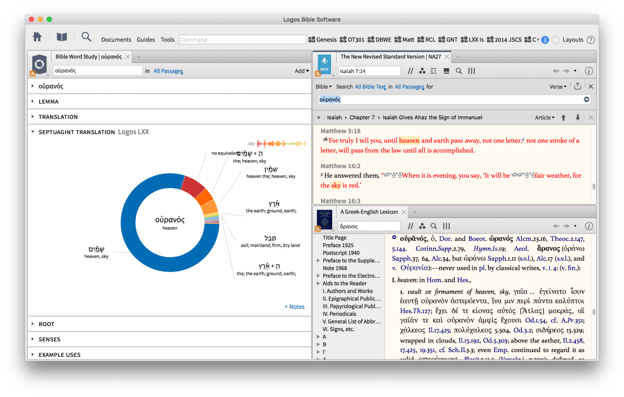Open NRSV panel information icon
Screen dimensions: 624x397
point(589,71)
